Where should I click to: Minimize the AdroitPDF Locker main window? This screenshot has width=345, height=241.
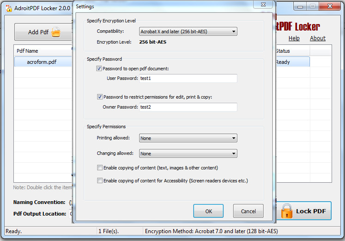[x=300, y=6]
